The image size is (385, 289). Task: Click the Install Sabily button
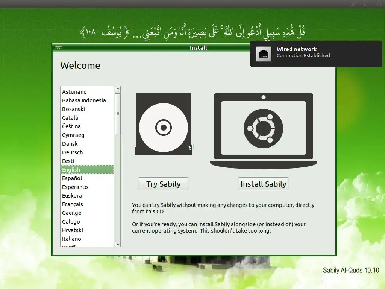coord(263,184)
